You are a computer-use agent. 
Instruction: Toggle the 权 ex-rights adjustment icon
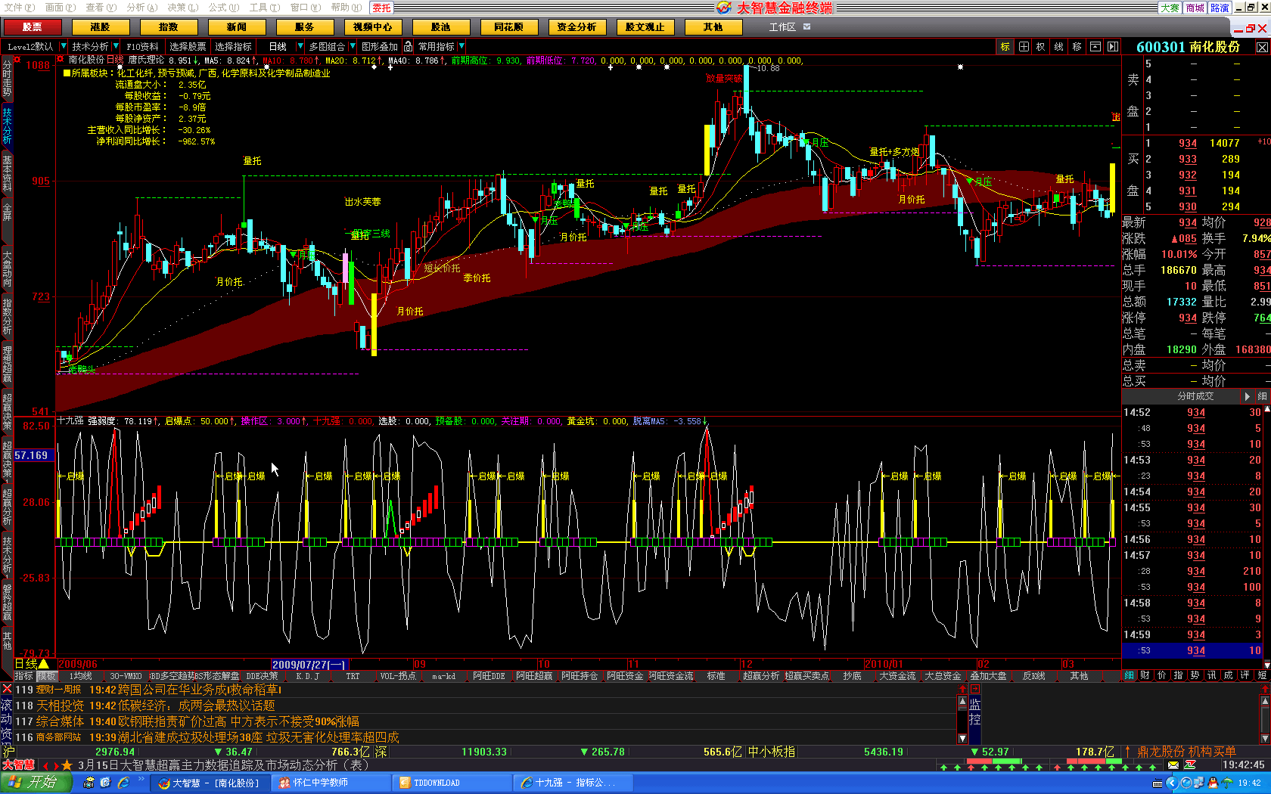(1041, 47)
